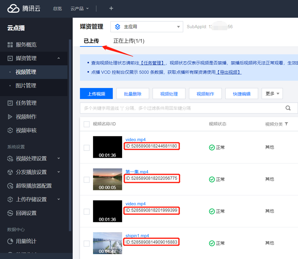Viewport: 298px width, 259px height.
Task: Check the select-all checkbox in table header
Action: 86,124
